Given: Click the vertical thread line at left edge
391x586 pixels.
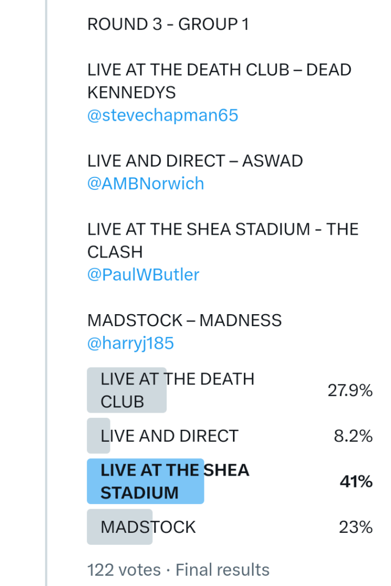Looking at the screenshot, I should click(46, 286).
